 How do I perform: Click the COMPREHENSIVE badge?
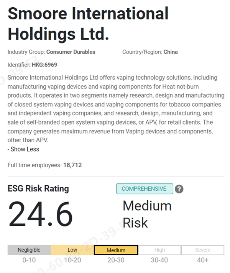click(x=145, y=189)
